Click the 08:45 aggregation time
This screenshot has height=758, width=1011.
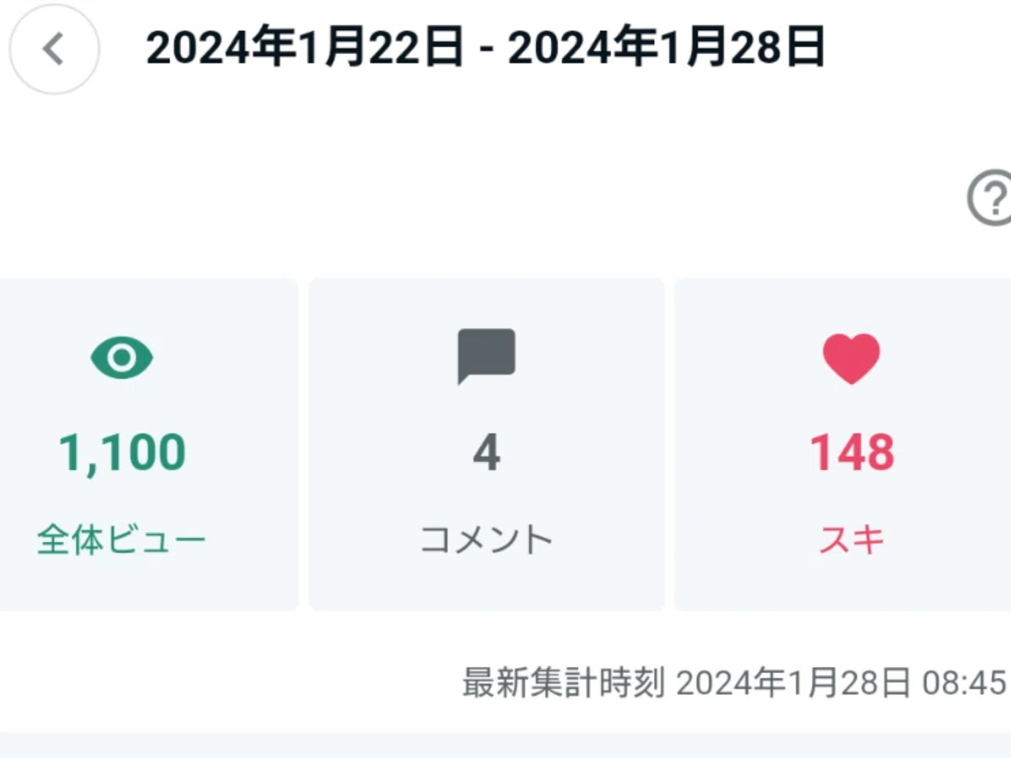[x=965, y=683]
